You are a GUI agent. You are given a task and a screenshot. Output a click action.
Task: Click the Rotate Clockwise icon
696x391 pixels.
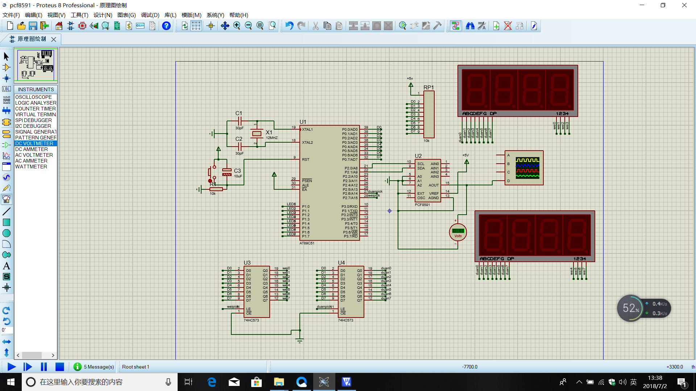(x=6, y=310)
